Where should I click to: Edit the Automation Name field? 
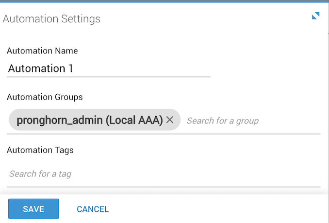click(x=109, y=69)
